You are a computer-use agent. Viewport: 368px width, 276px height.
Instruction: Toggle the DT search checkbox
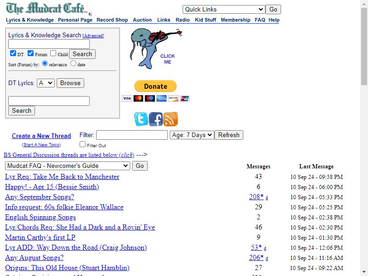13,53
